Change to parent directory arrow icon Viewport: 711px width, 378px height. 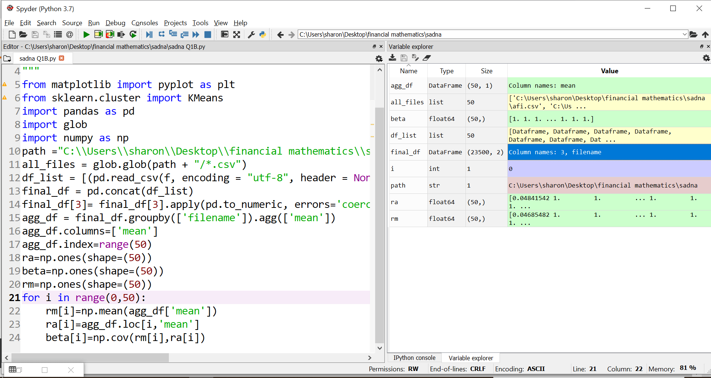click(x=705, y=34)
